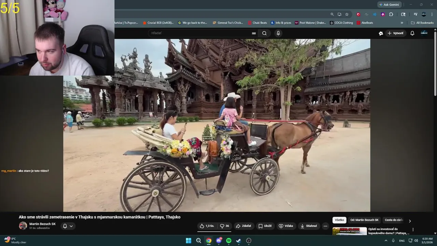Open Windows taskbar search
This screenshot has height=246, width=437.
click(198, 241)
